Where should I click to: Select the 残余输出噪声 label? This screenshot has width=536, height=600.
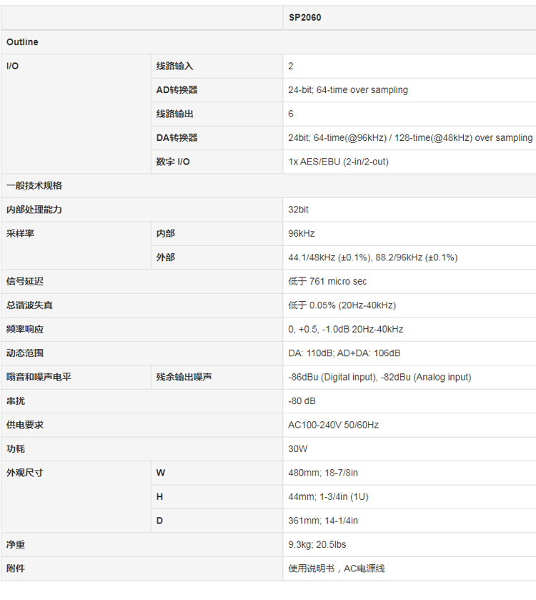coord(184,377)
